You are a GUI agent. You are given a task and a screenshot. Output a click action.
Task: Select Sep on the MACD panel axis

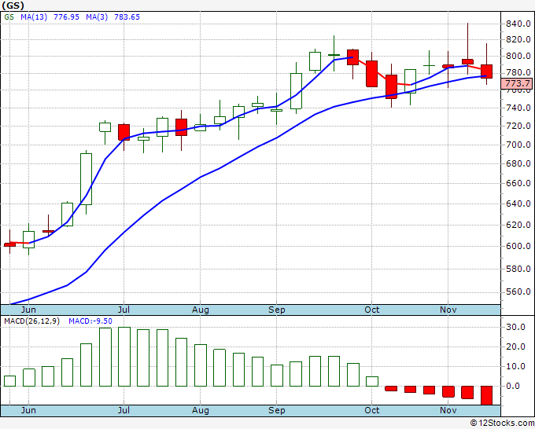[276, 410]
